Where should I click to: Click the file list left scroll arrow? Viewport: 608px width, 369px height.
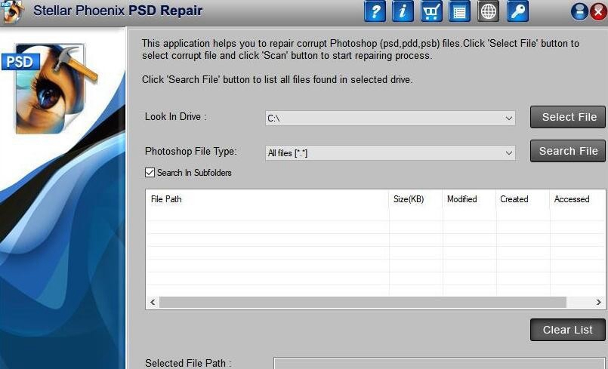pyautogui.click(x=153, y=303)
